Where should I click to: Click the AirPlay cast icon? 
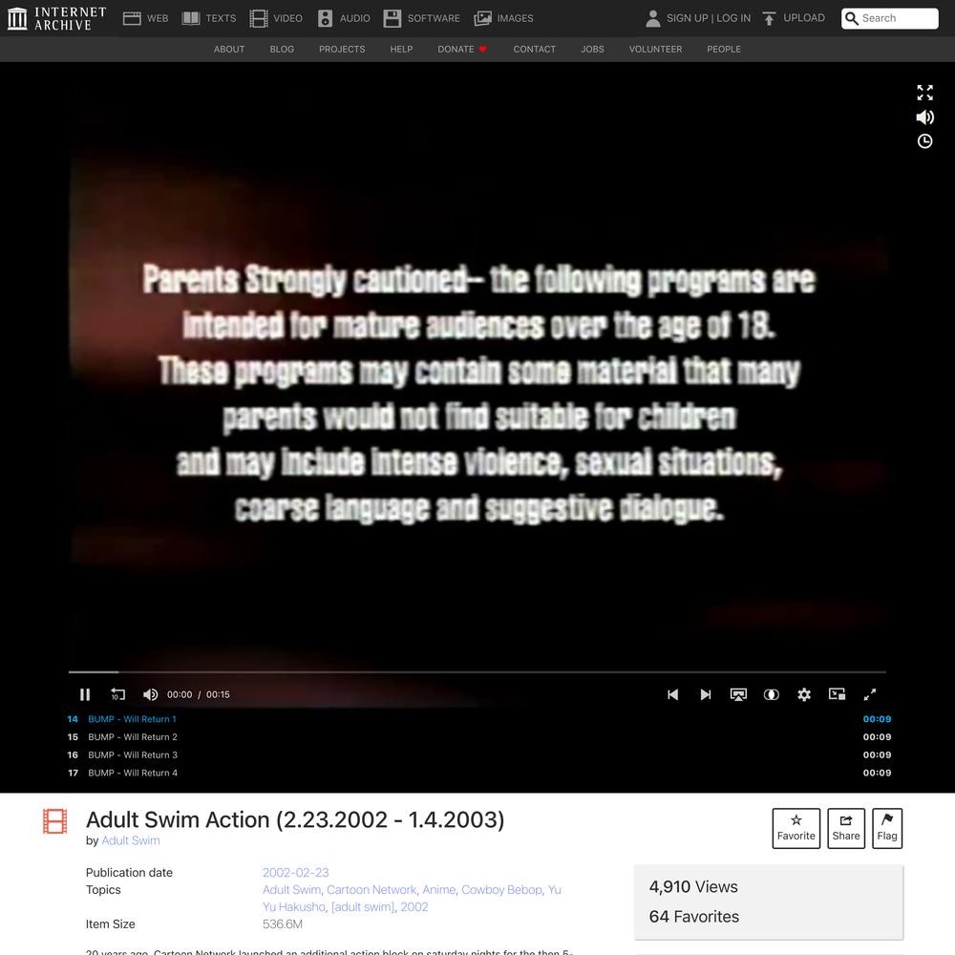(738, 694)
